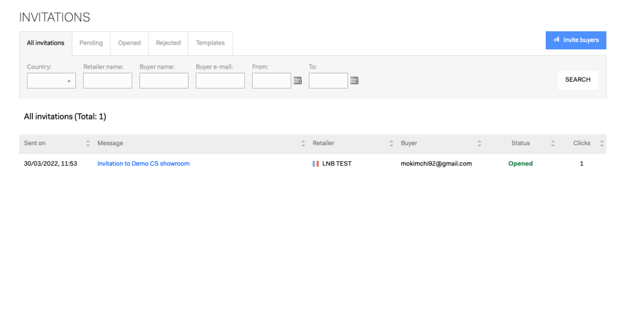Click the Retailer column header
The width and height of the screenshot is (625, 312).
(x=323, y=144)
